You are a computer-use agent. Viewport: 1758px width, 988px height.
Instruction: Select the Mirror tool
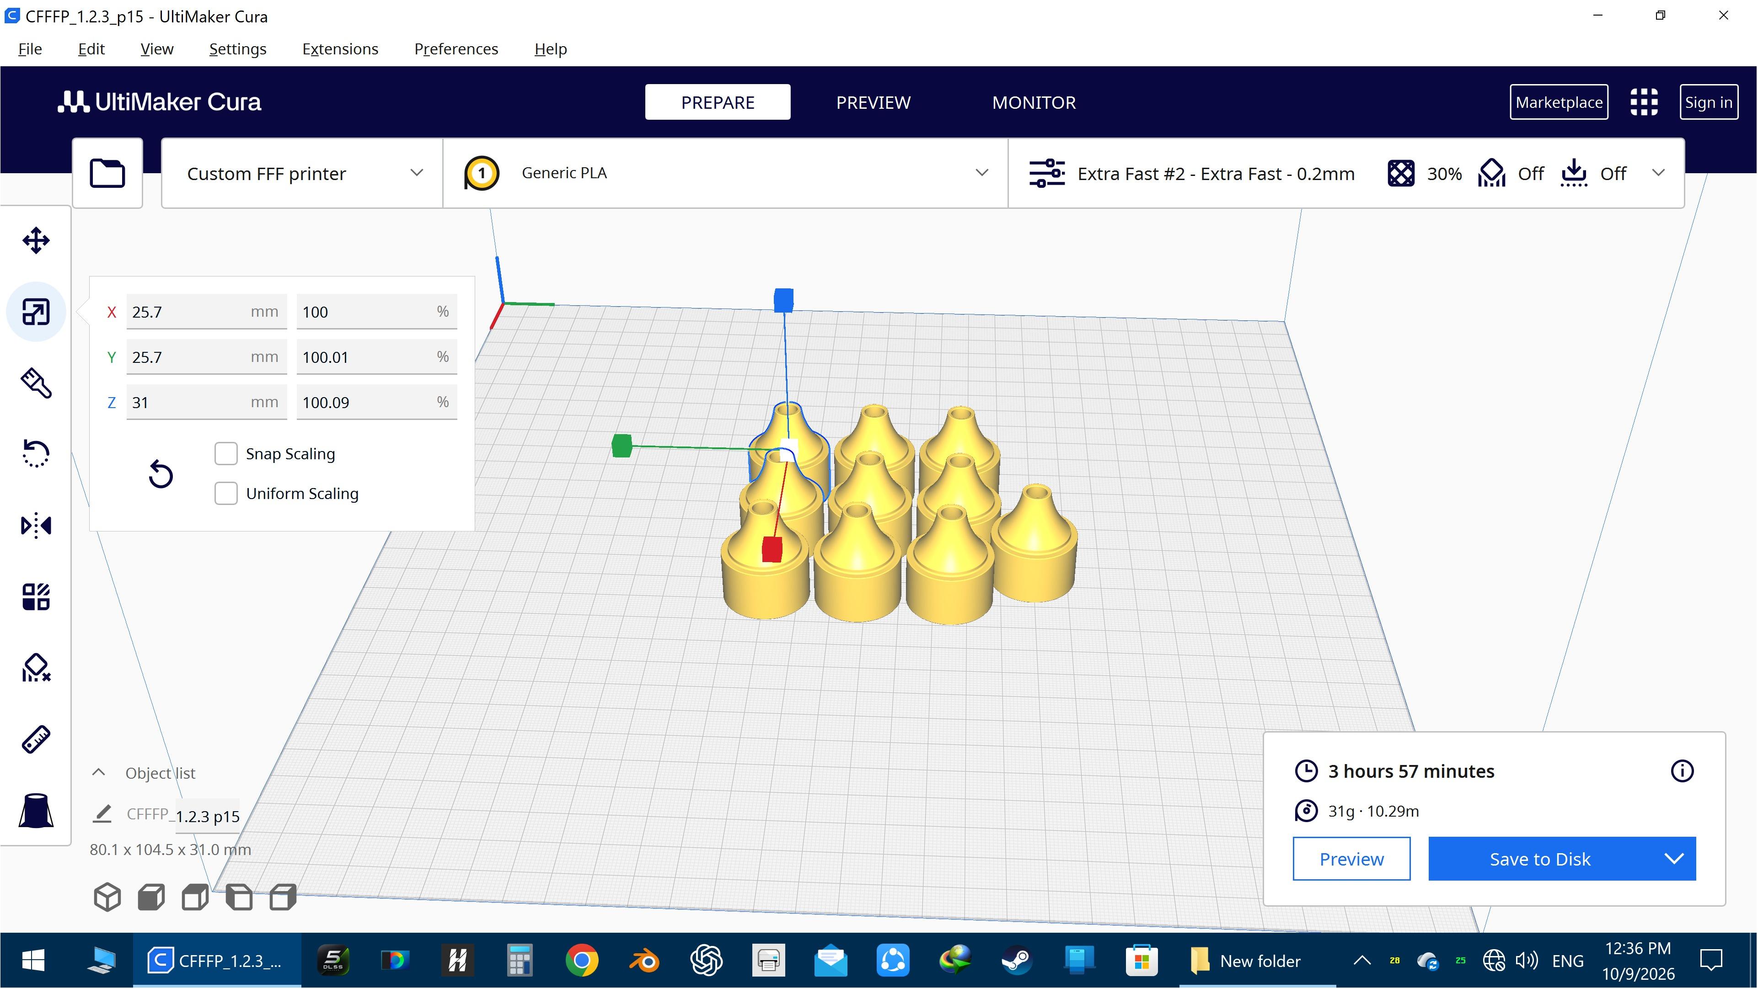[36, 526]
